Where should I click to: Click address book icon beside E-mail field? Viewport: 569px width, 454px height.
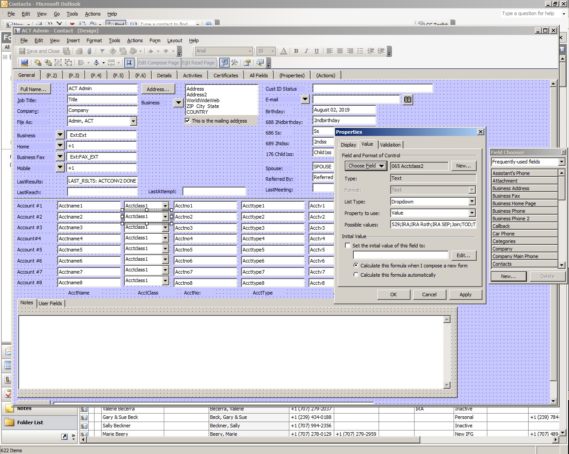coord(408,100)
